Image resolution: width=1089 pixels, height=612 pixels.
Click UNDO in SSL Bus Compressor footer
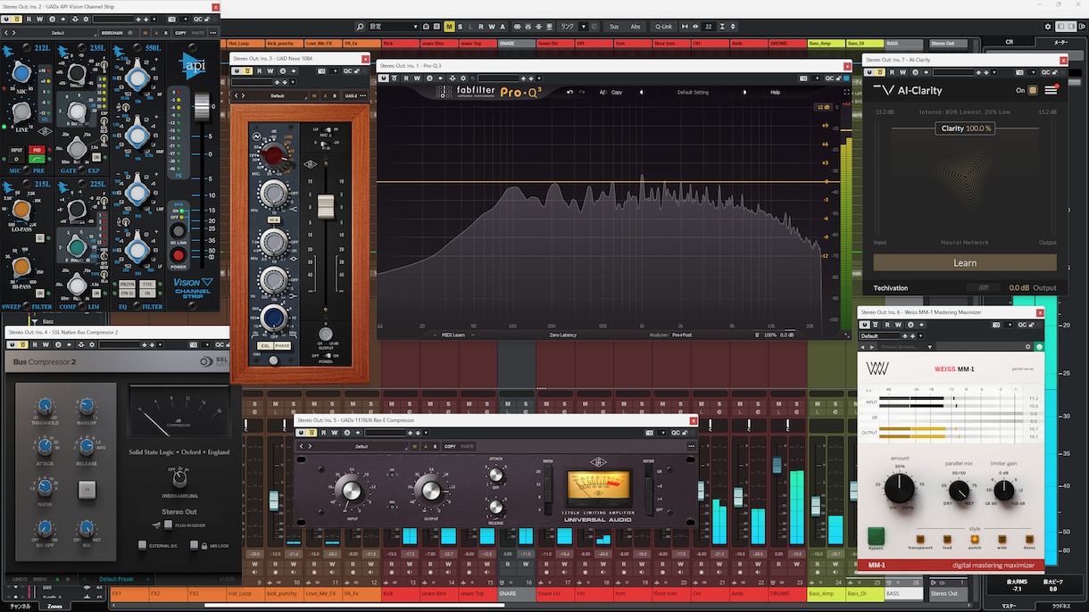click(x=19, y=579)
